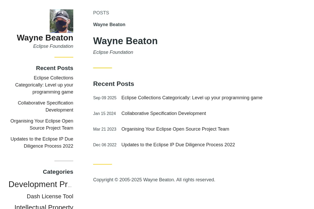Open main list post 'Collaborative Specification Development'
Viewport: 314px width, 209px height.
coord(164,113)
